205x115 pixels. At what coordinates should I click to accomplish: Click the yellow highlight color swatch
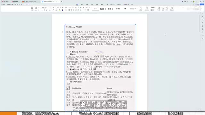pyautogui.click(x=59, y=10)
